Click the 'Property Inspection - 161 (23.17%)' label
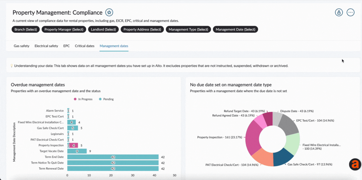Viewport: 362px width, 180px height. coord(219,137)
